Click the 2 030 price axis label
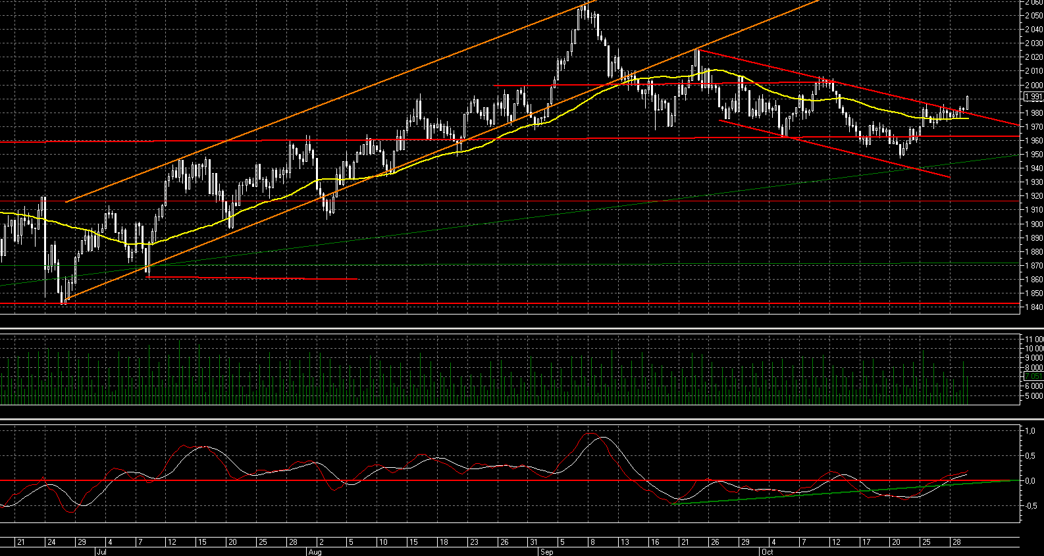Screen dimensions: 1044x556 (x=1034, y=43)
